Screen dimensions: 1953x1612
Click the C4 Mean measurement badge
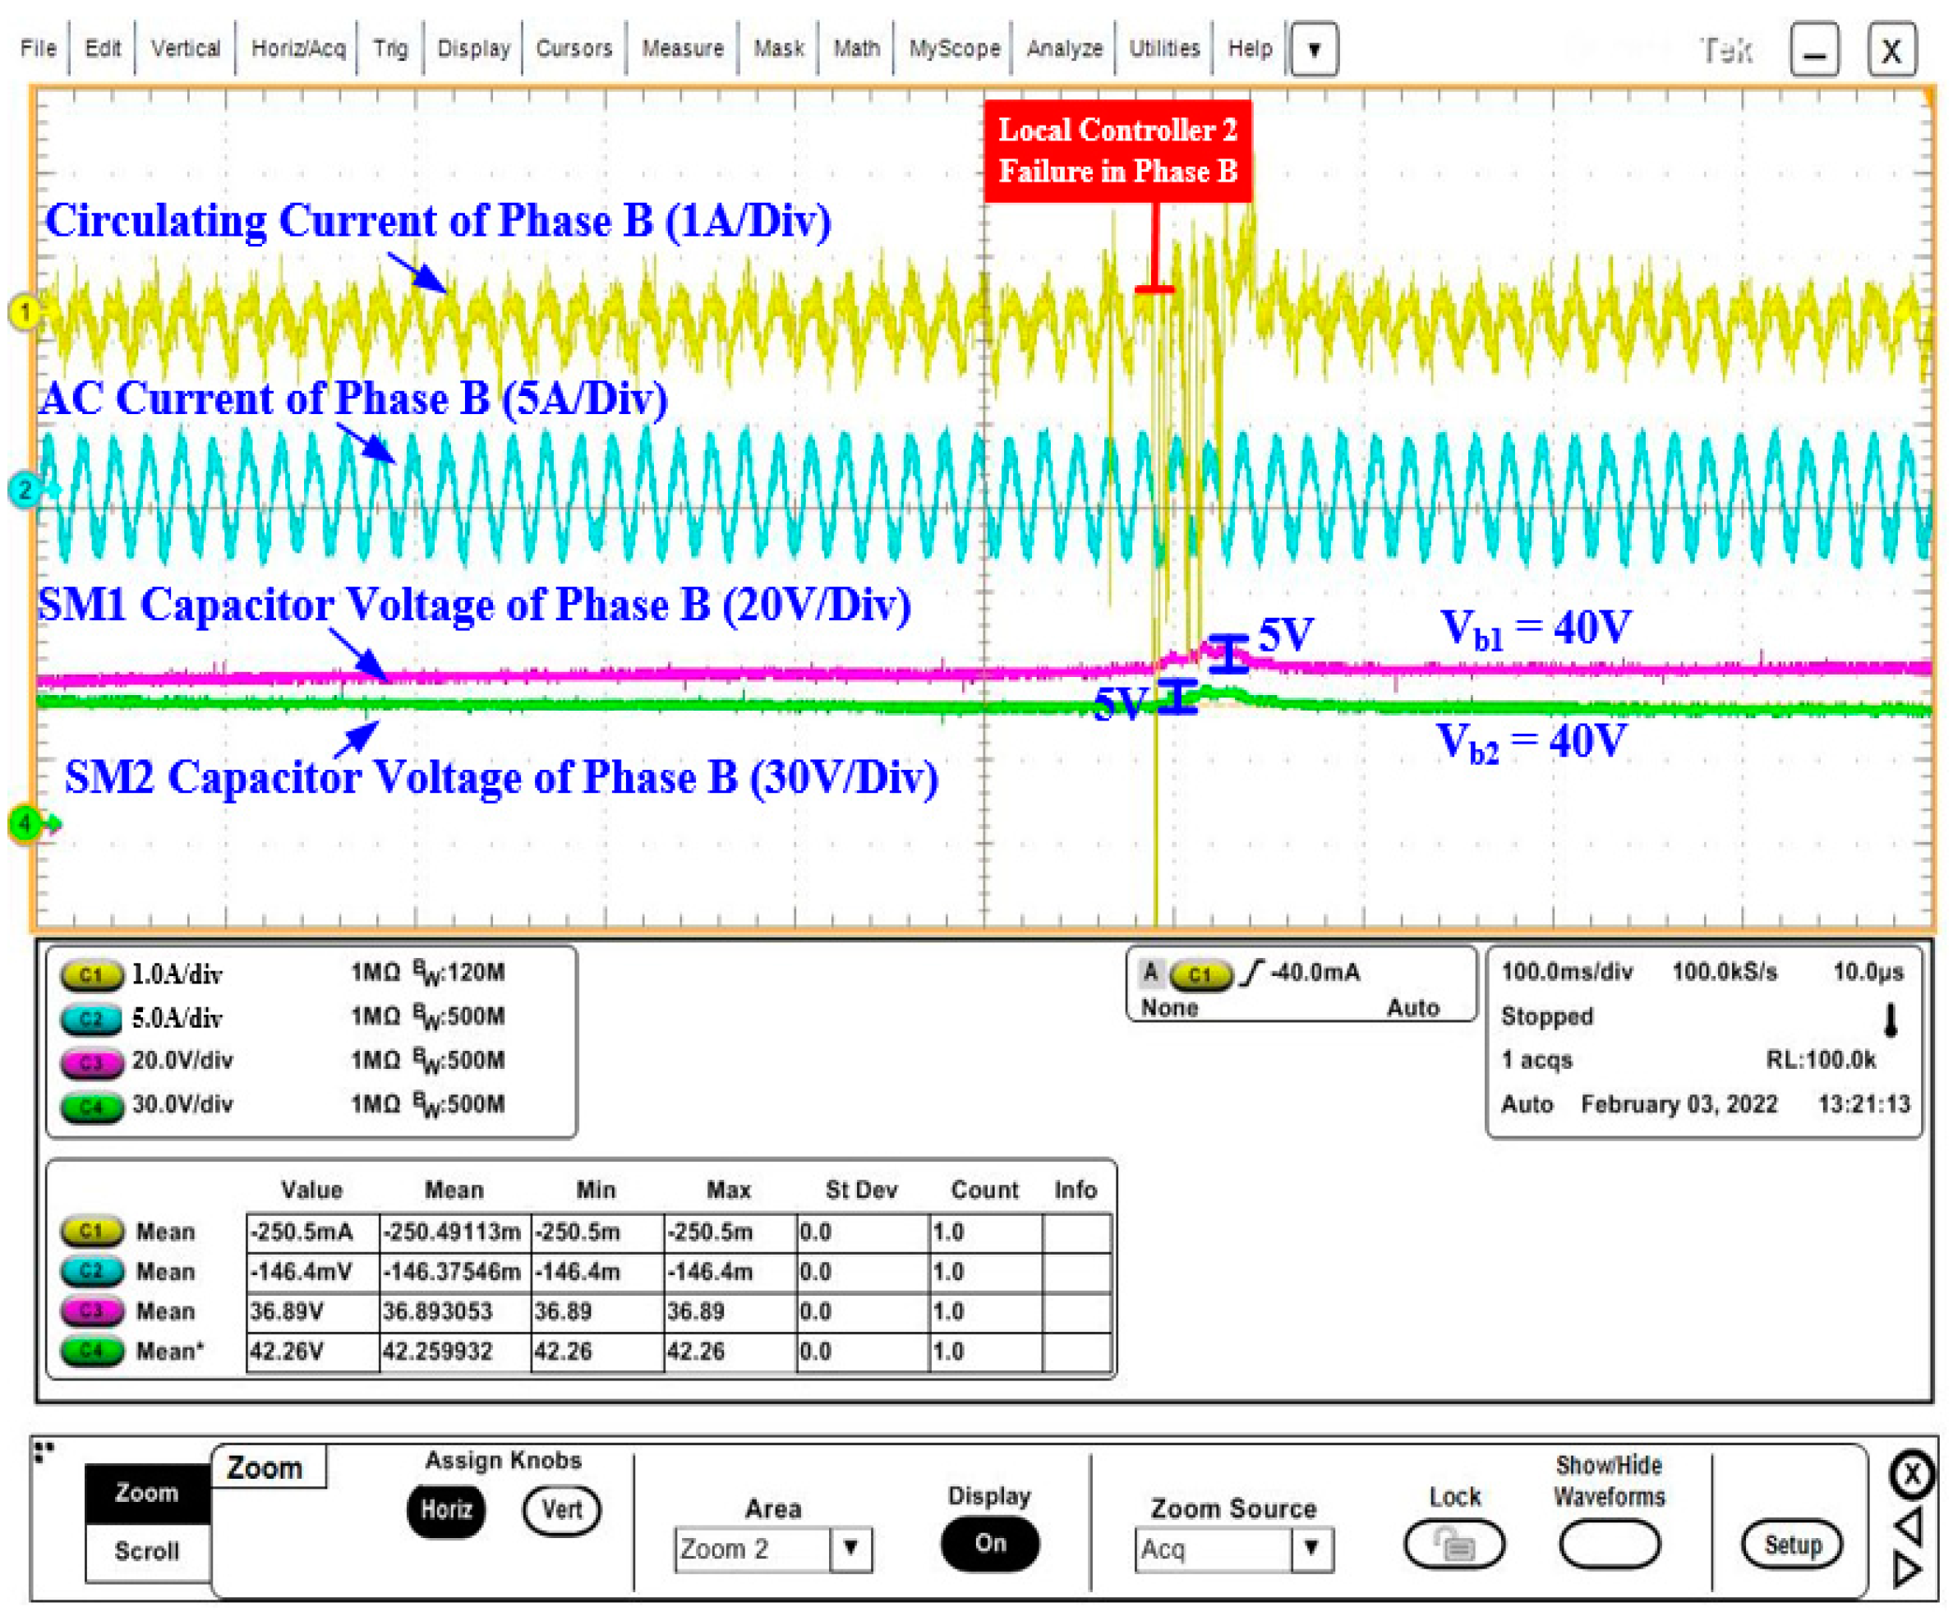tap(91, 1350)
